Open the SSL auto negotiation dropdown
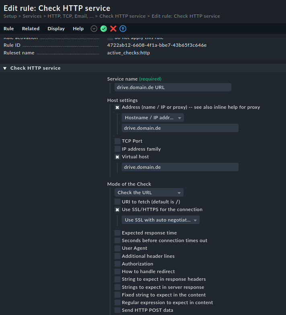 coord(161,220)
